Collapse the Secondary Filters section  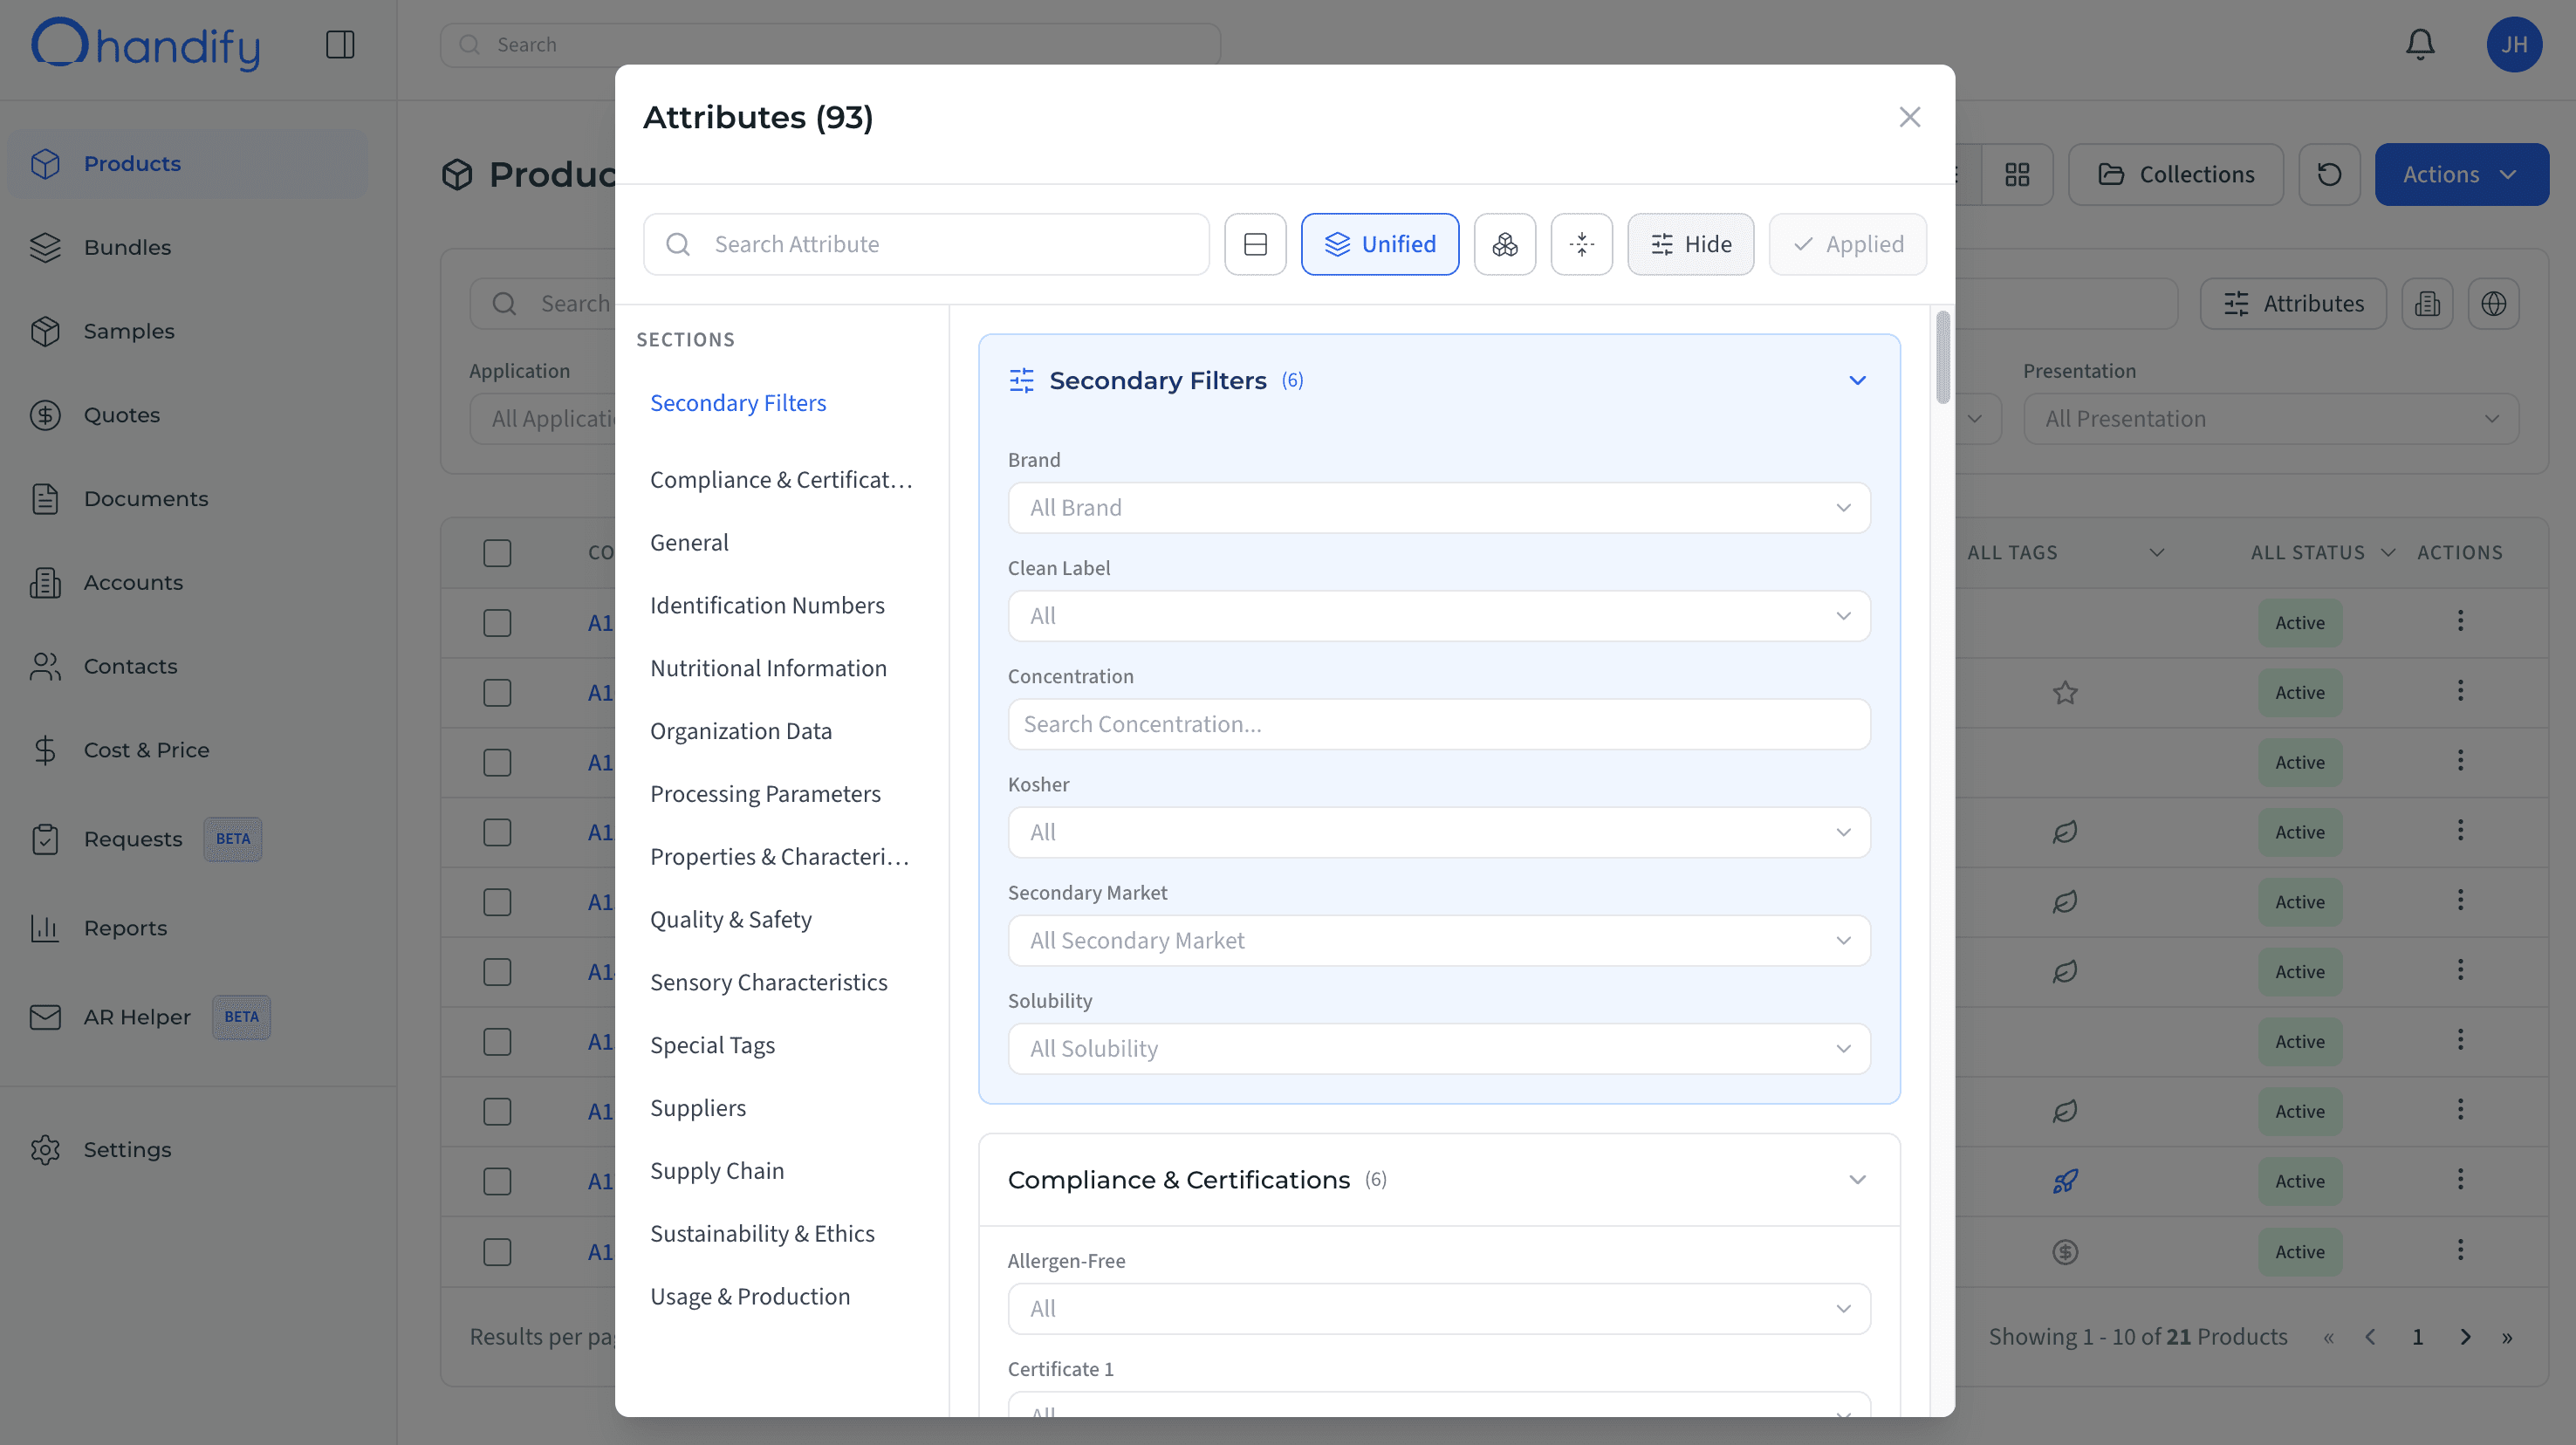[x=1857, y=380]
